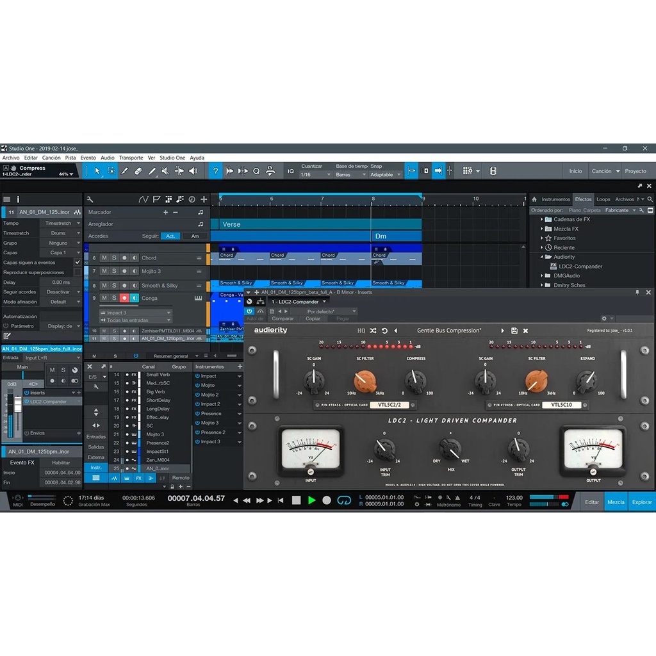
Task: Select the Bend tool
Action: tap(179, 170)
